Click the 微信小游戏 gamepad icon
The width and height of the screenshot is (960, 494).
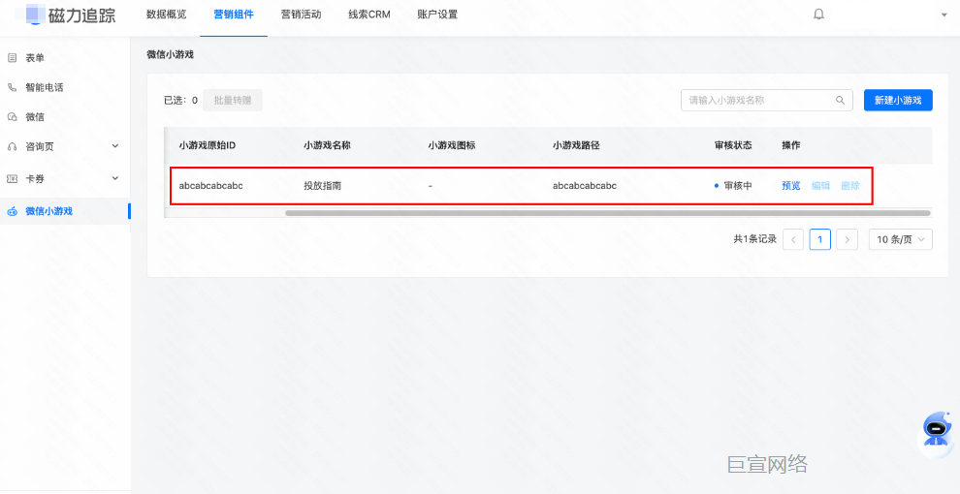tap(12, 211)
